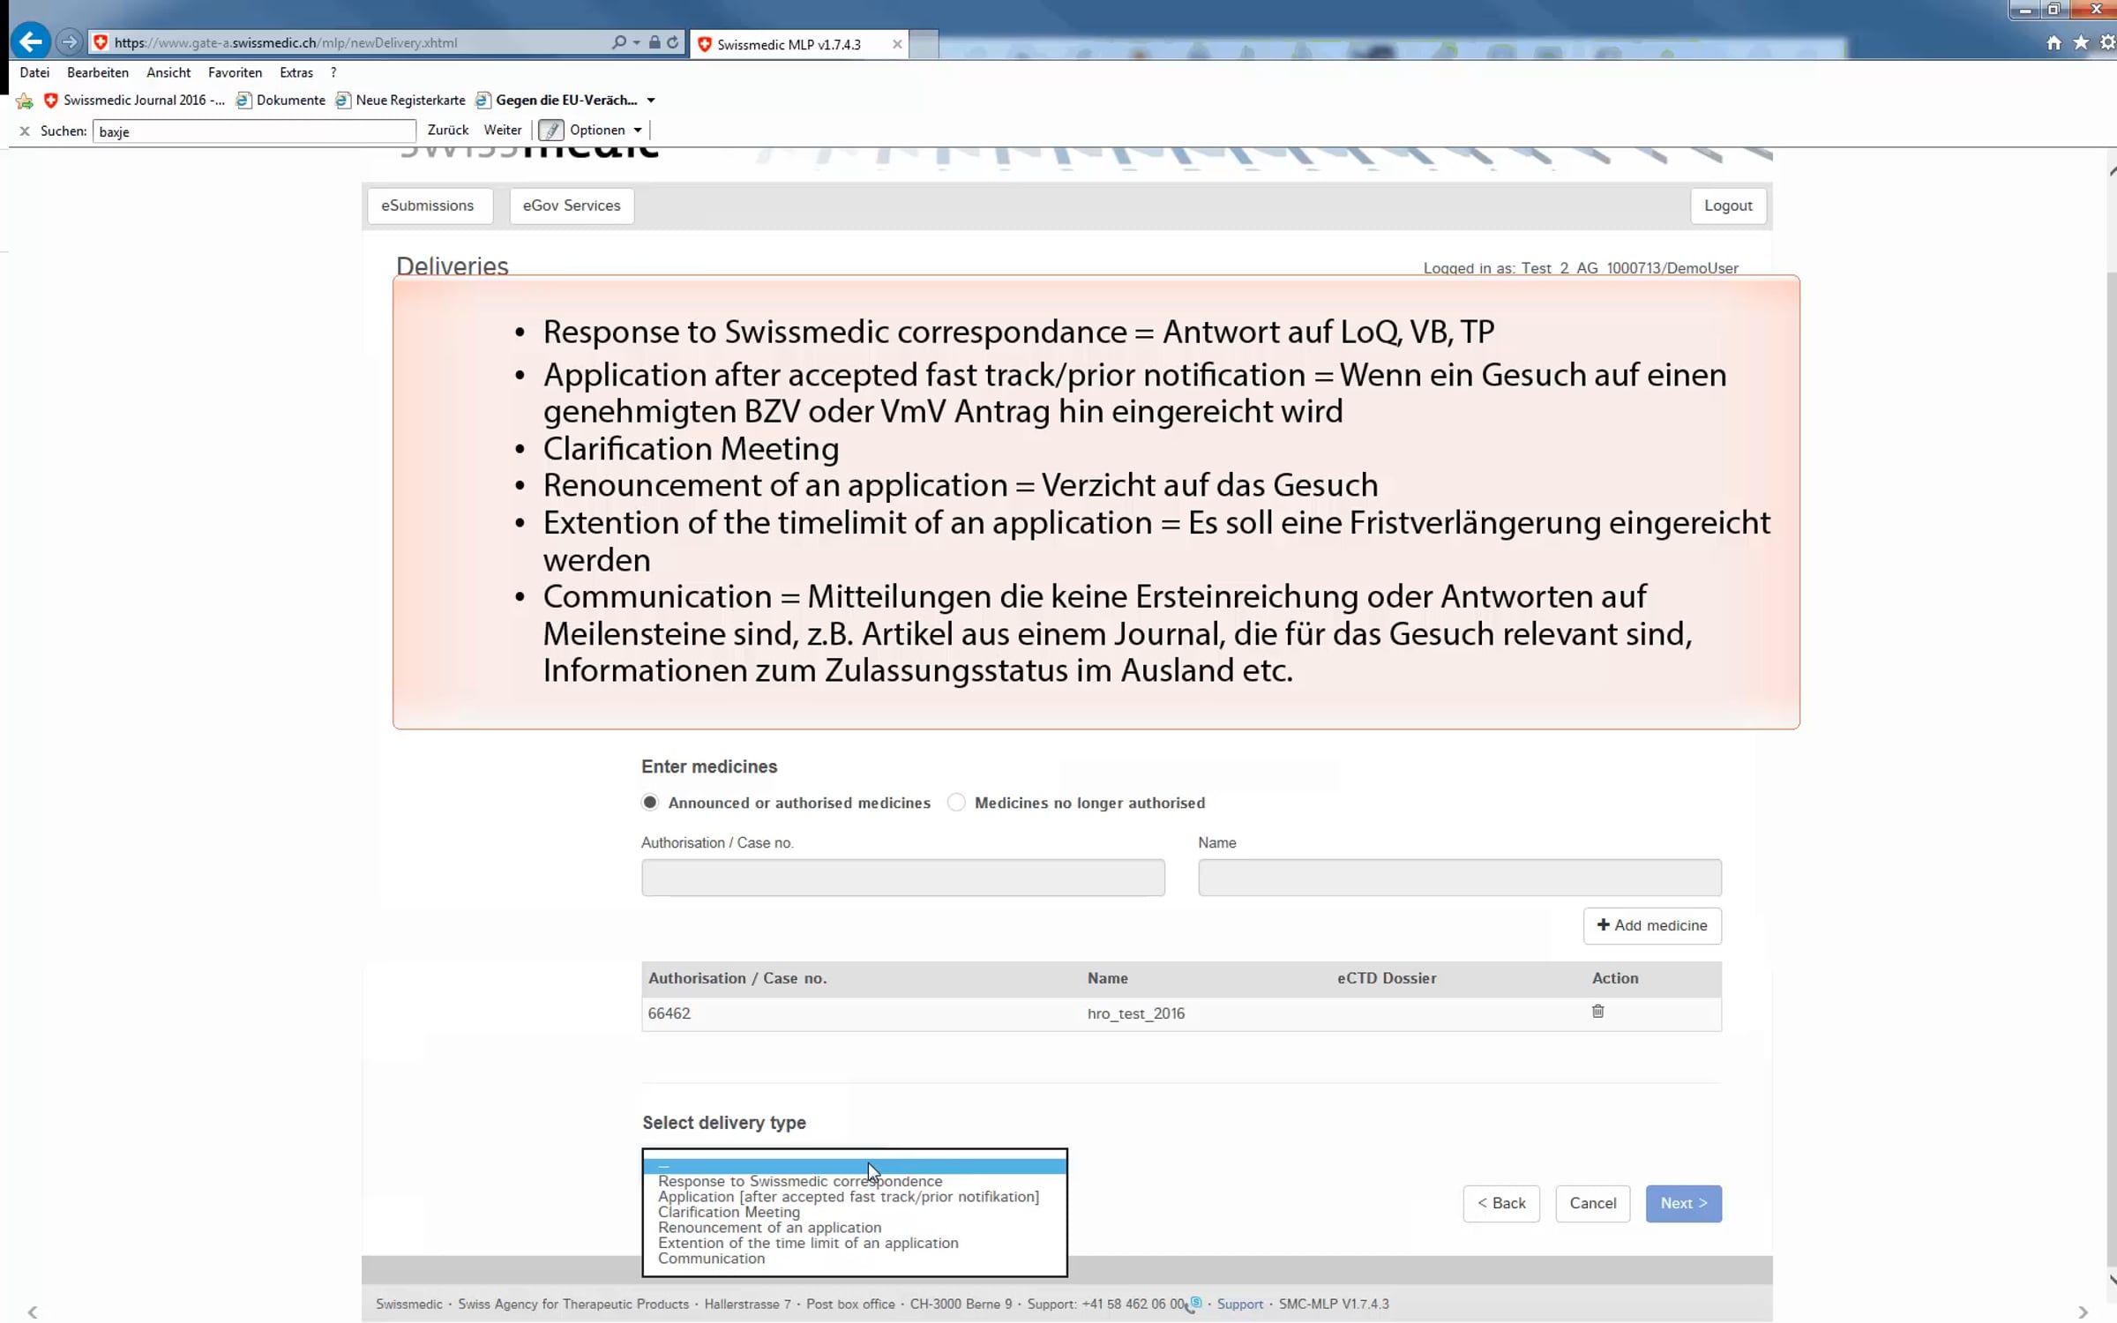Open the eGov Services section
The height and width of the screenshot is (1323, 2117).
(572, 206)
